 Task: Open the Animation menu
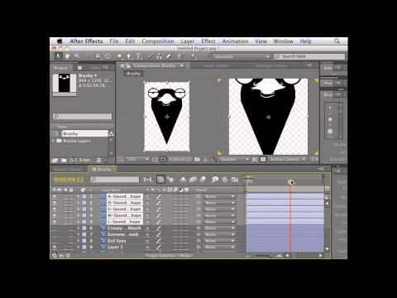click(235, 41)
